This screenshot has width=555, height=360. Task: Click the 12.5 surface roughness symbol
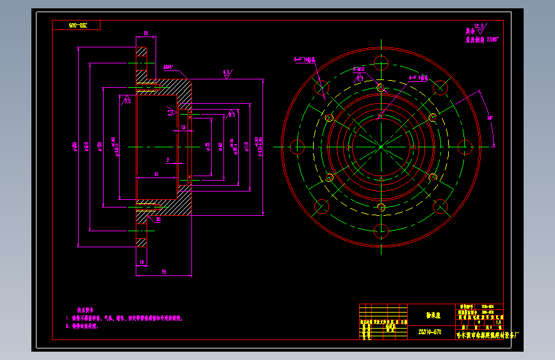(481, 28)
